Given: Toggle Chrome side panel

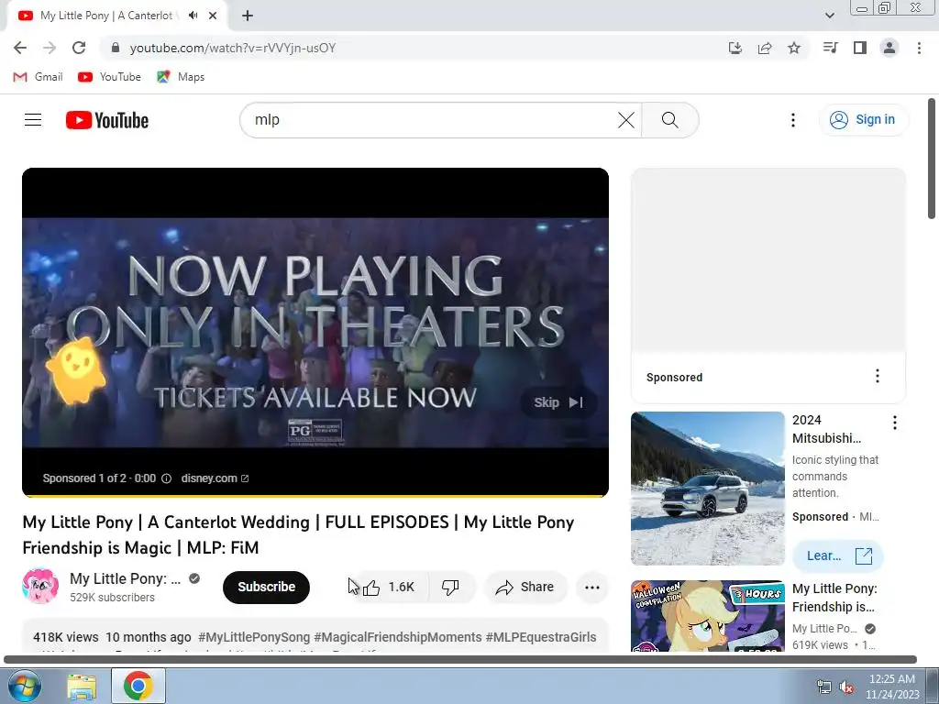Looking at the screenshot, I should 860,48.
